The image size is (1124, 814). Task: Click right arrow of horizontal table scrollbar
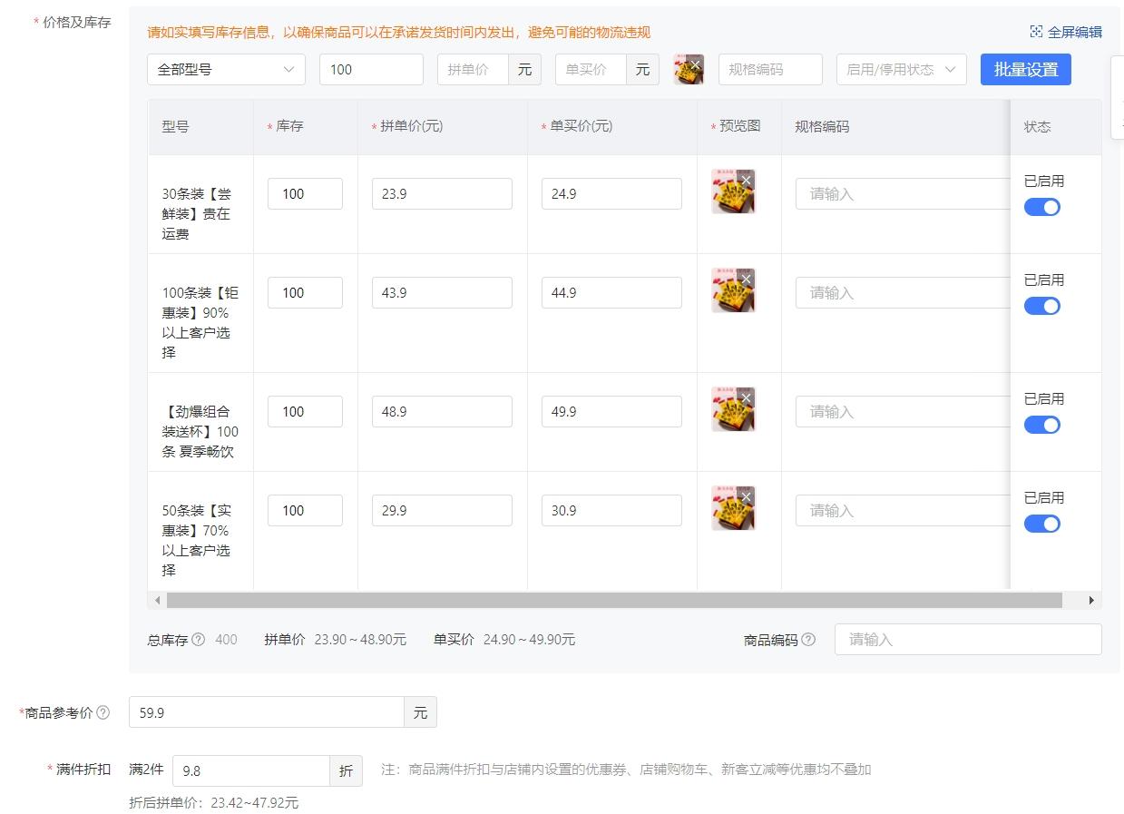(x=1092, y=600)
